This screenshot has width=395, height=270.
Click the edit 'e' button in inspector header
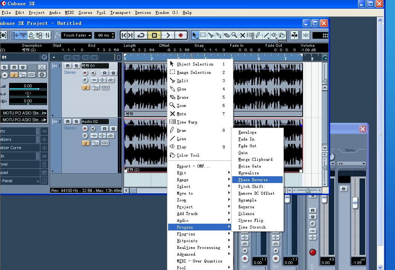coord(44,57)
